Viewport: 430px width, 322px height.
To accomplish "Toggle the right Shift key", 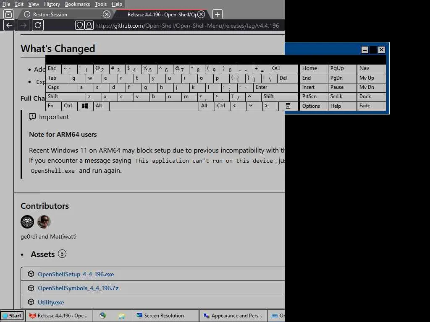I will (x=279, y=97).
